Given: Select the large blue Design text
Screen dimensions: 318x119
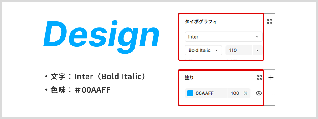Looking at the screenshot, I should (101, 37).
